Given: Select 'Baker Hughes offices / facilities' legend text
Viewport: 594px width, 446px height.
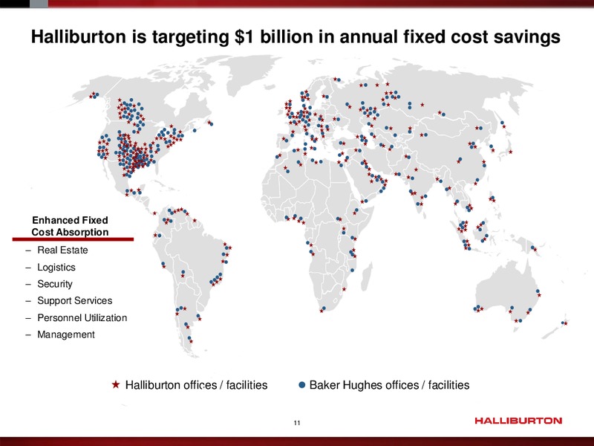Looking at the screenshot, I should point(389,385).
